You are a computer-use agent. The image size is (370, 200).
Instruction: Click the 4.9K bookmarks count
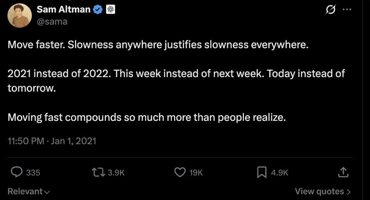pyautogui.click(x=280, y=173)
